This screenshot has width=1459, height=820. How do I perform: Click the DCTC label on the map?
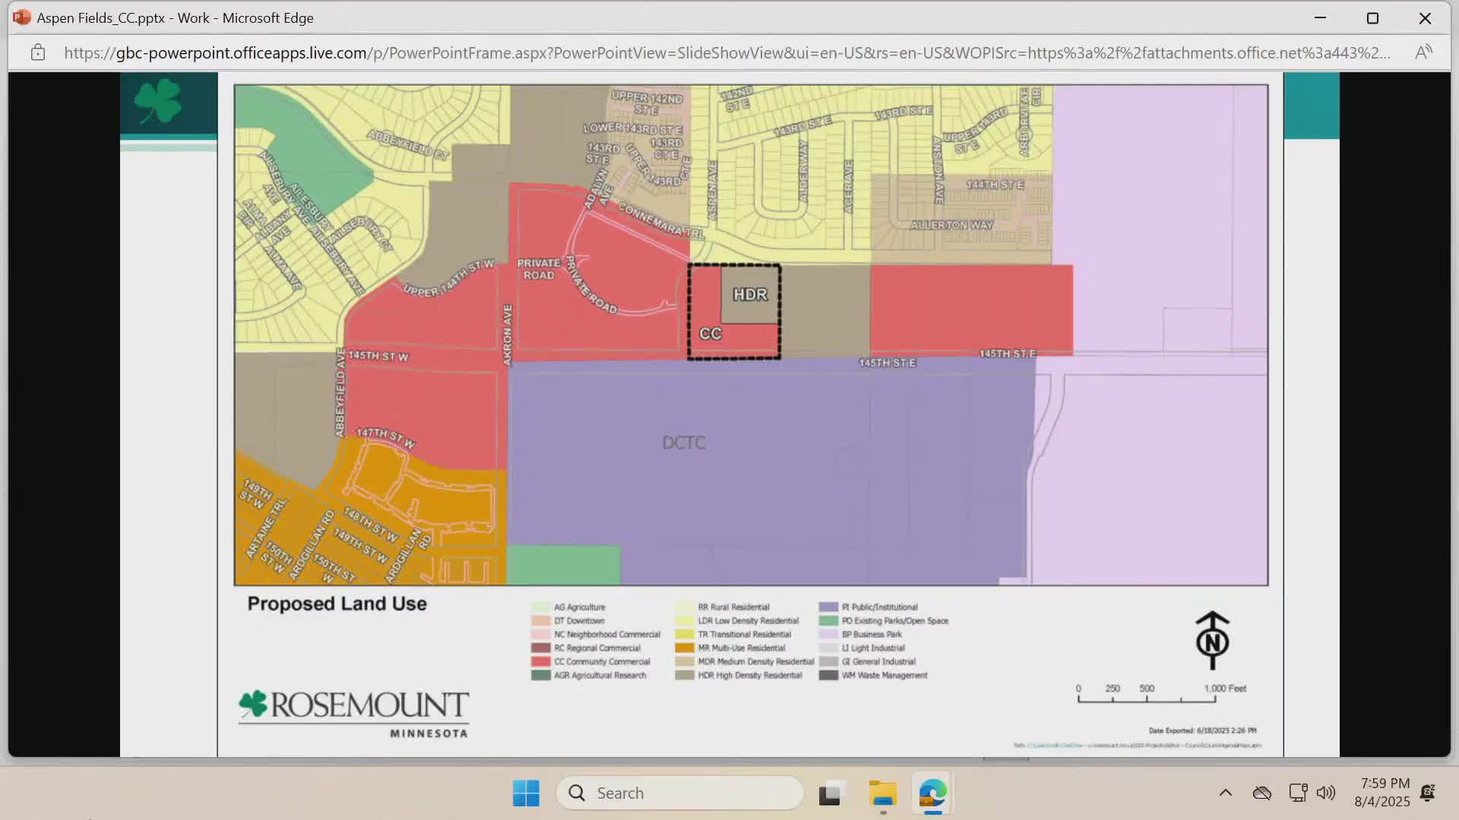click(683, 443)
